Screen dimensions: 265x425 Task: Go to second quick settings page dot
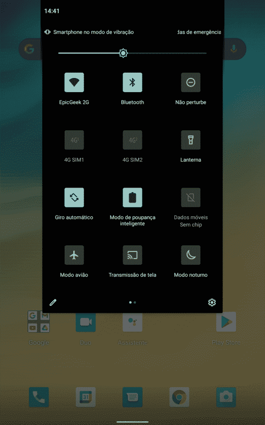pyautogui.click(x=135, y=303)
